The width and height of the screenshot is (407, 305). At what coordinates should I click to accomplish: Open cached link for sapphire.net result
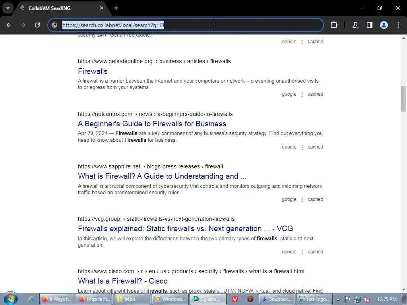[315, 199]
